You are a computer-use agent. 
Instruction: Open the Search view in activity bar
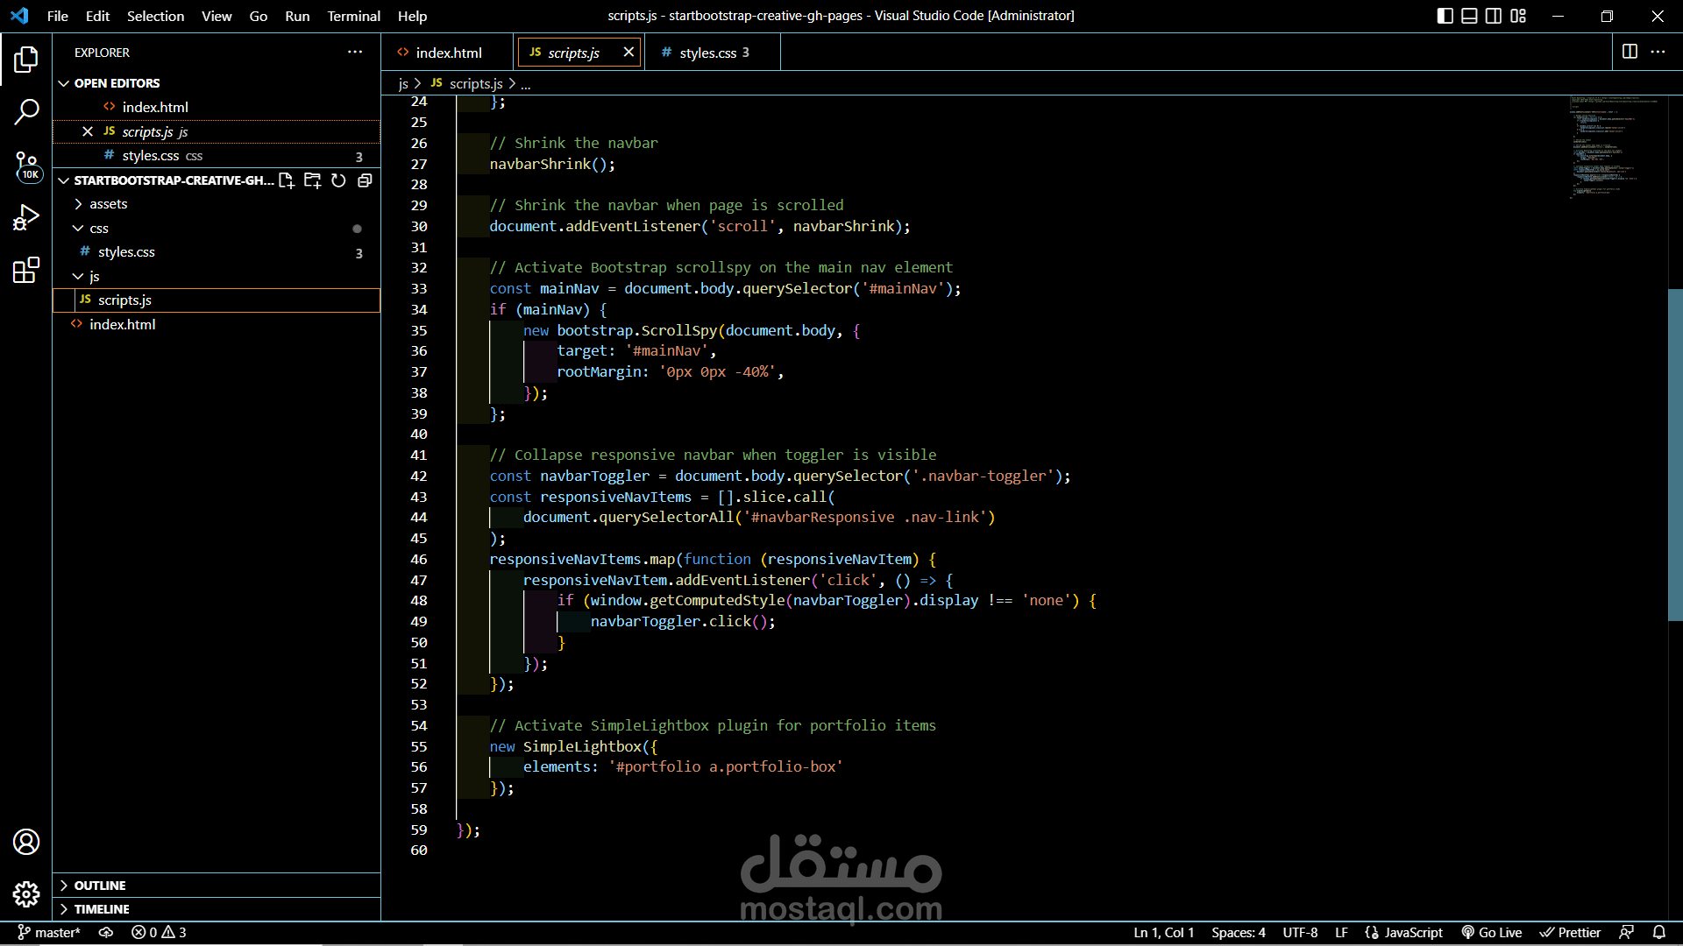click(x=26, y=111)
